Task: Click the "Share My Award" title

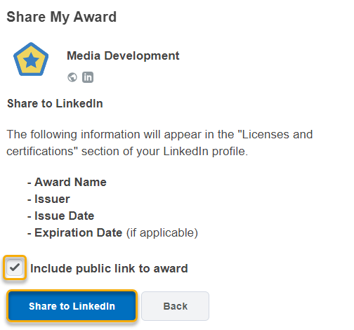Action: (x=62, y=17)
